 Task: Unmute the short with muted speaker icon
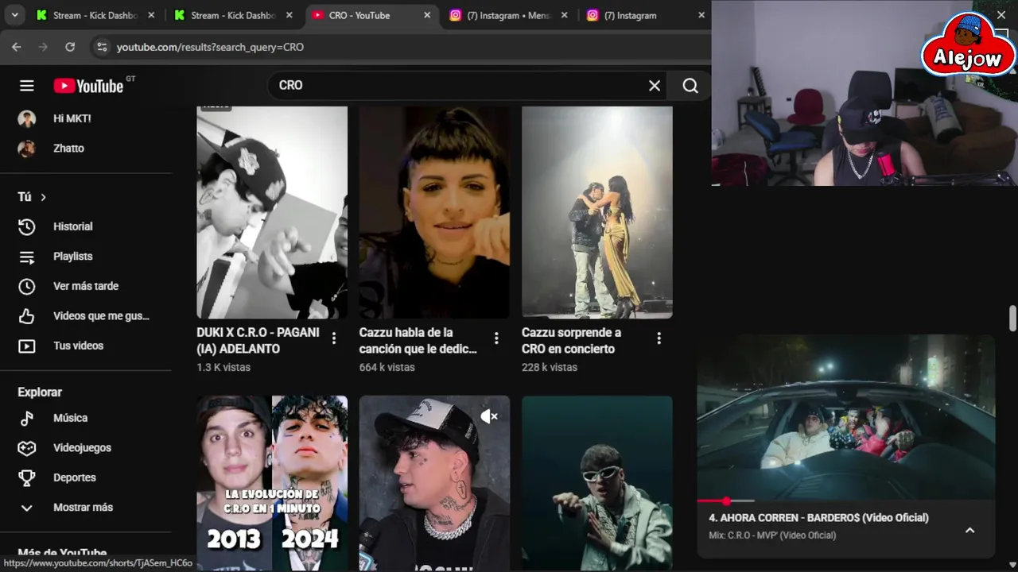489,416
